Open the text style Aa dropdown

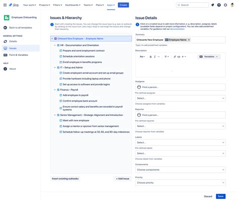coord(142,56)
